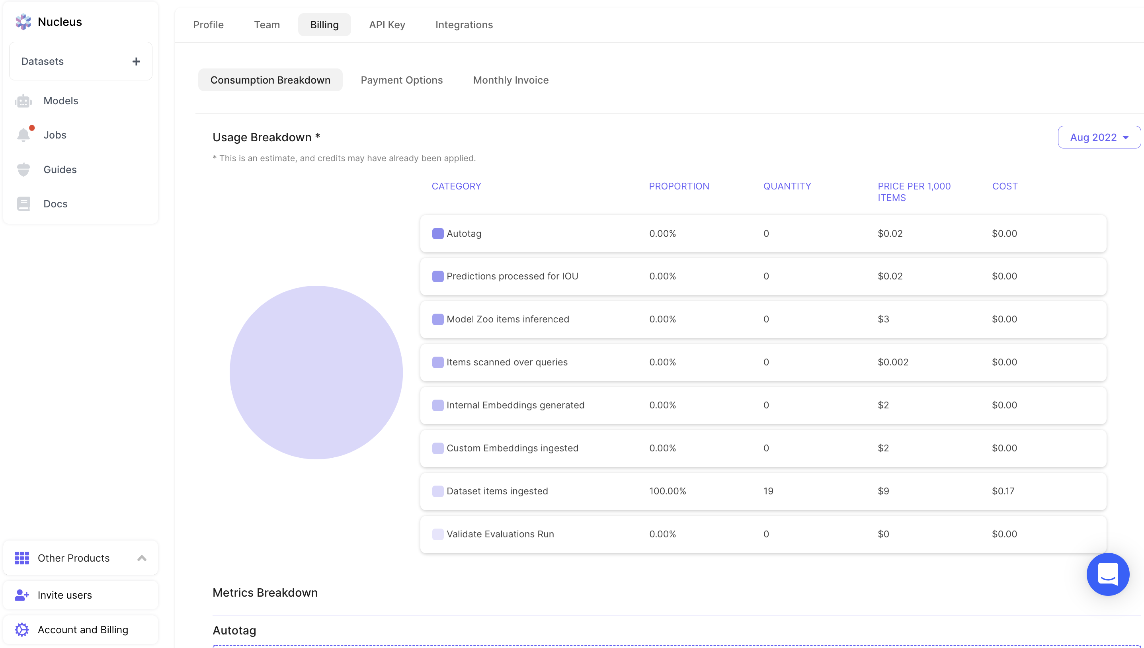Screen dimensions: 1144x648
Task: Open the Monthly Invoice sub-tab
Action: coord(510,80)
